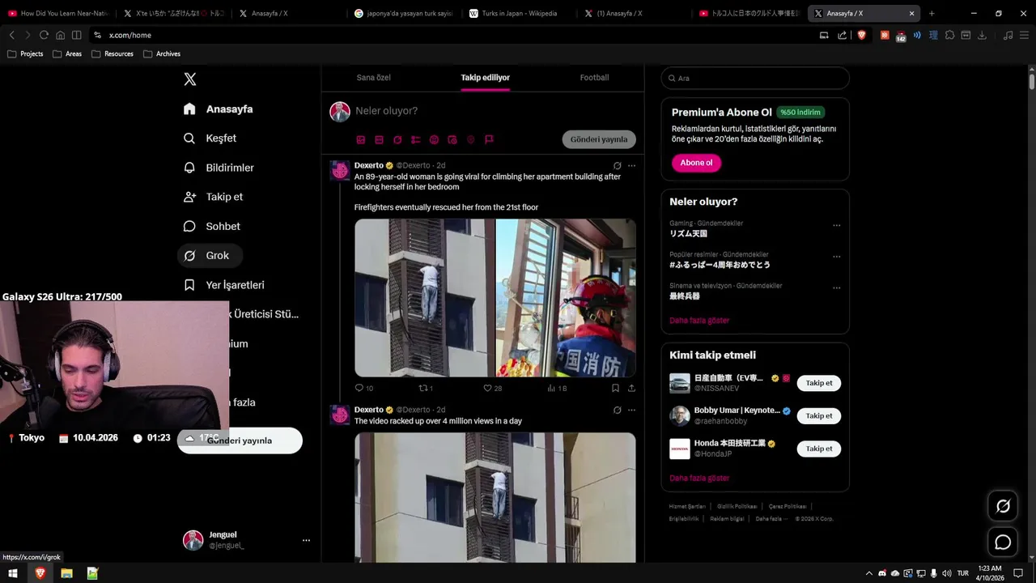The width and height of the screenshot is (1036, 583).
Task: Open the Resources bookmarks folder
Action: 112,53
